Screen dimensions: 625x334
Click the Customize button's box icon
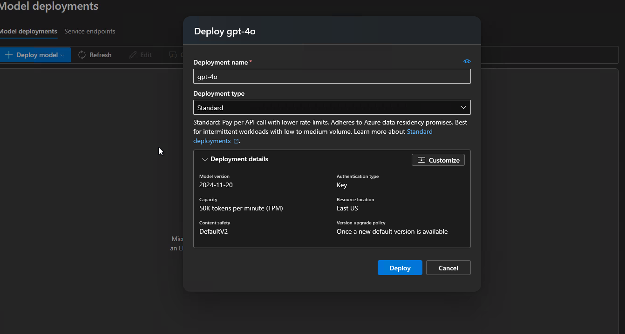[421, 160]
